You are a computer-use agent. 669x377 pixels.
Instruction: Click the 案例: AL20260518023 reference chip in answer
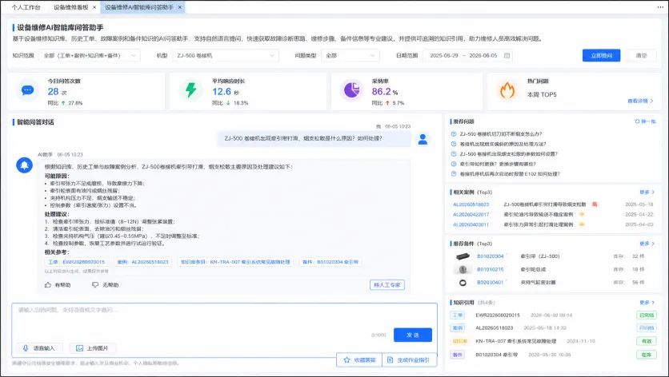pos(143,262)
